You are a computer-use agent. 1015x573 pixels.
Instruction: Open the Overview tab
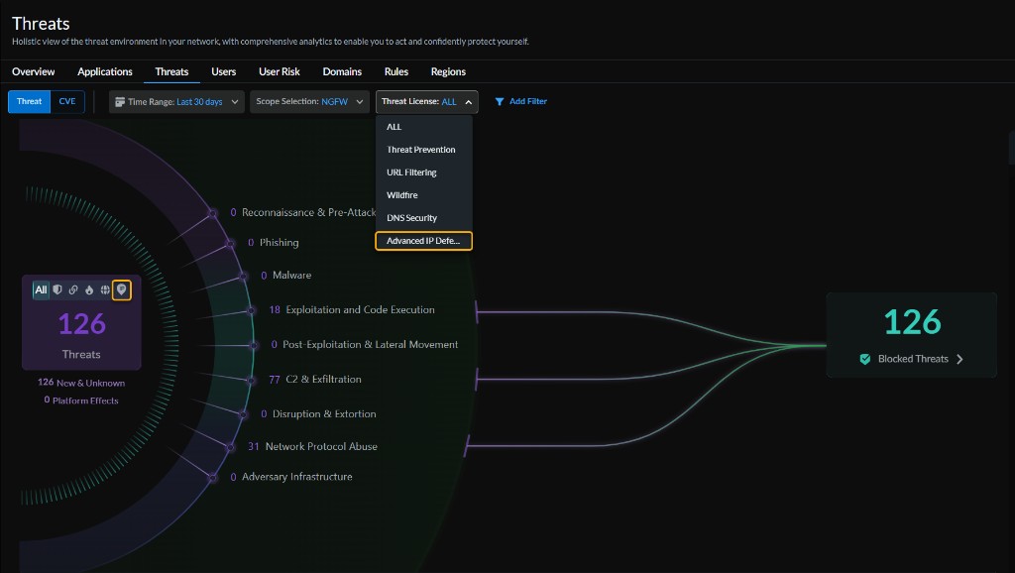coord(33,71)
